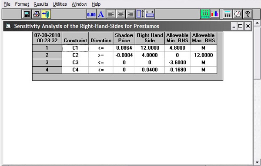The height and width of the screenshot is (166, 261).
Task: Click the Sensitivity Analysis window system icon
Action: coord(8,26)
